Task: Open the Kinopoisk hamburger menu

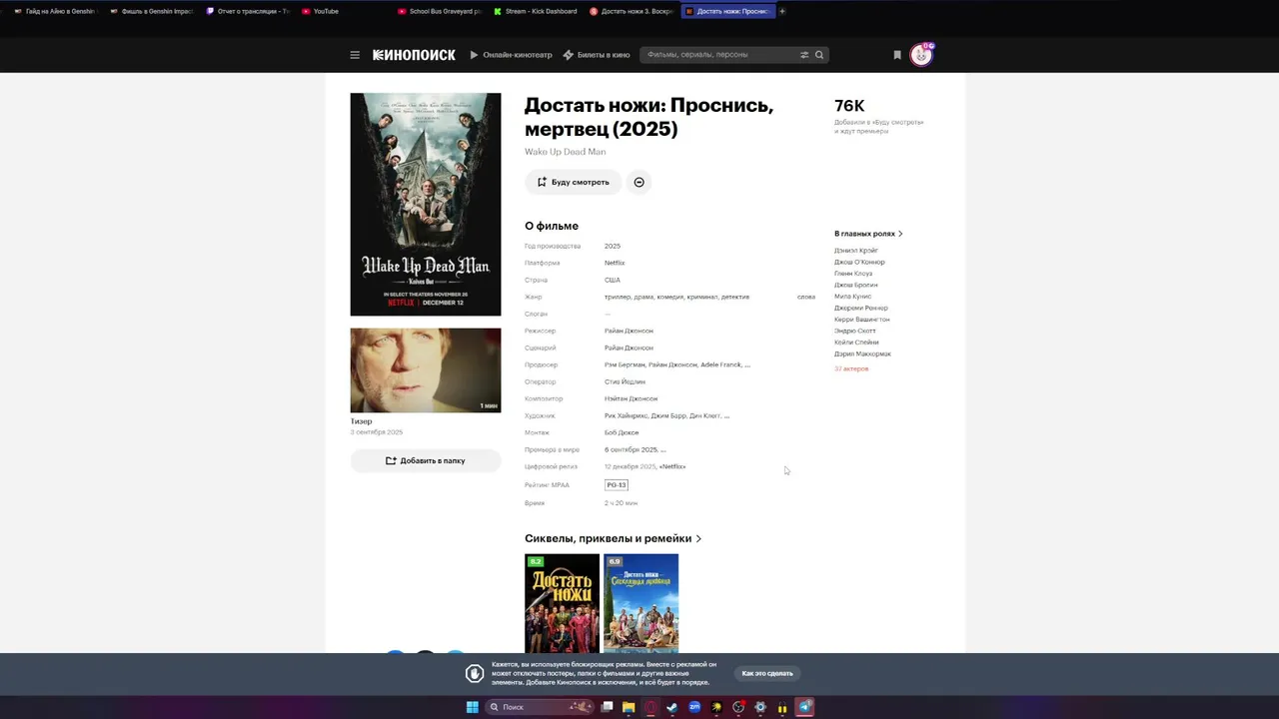Action: pyautogui.click(x=355, y=55)
